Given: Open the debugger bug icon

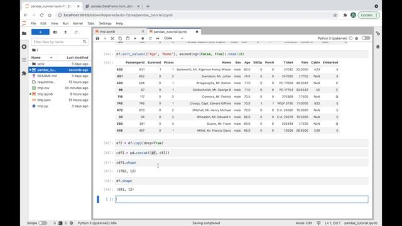Looking at the screenshot, I should tap(357, 38).
